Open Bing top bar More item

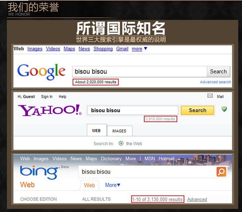(x=130, y=158)
